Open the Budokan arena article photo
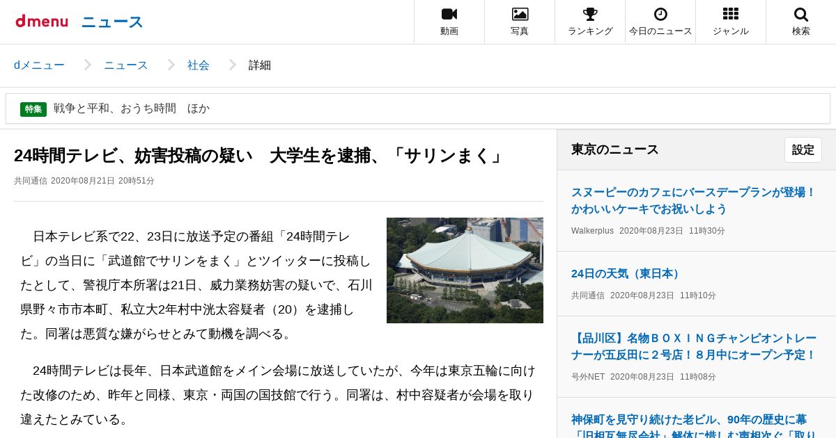Screen dimensions: 836x438 click(465, 270)
